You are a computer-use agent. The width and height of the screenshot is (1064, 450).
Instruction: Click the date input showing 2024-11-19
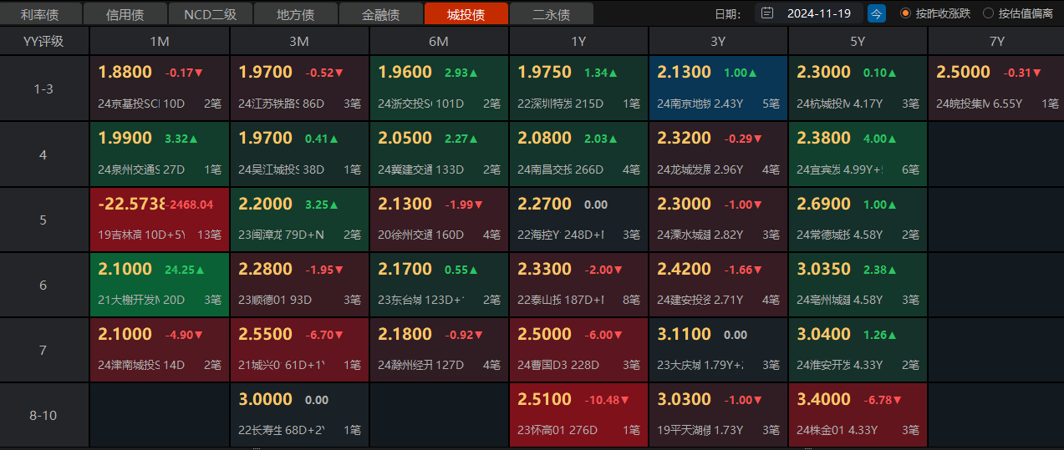tap(818, 13)
